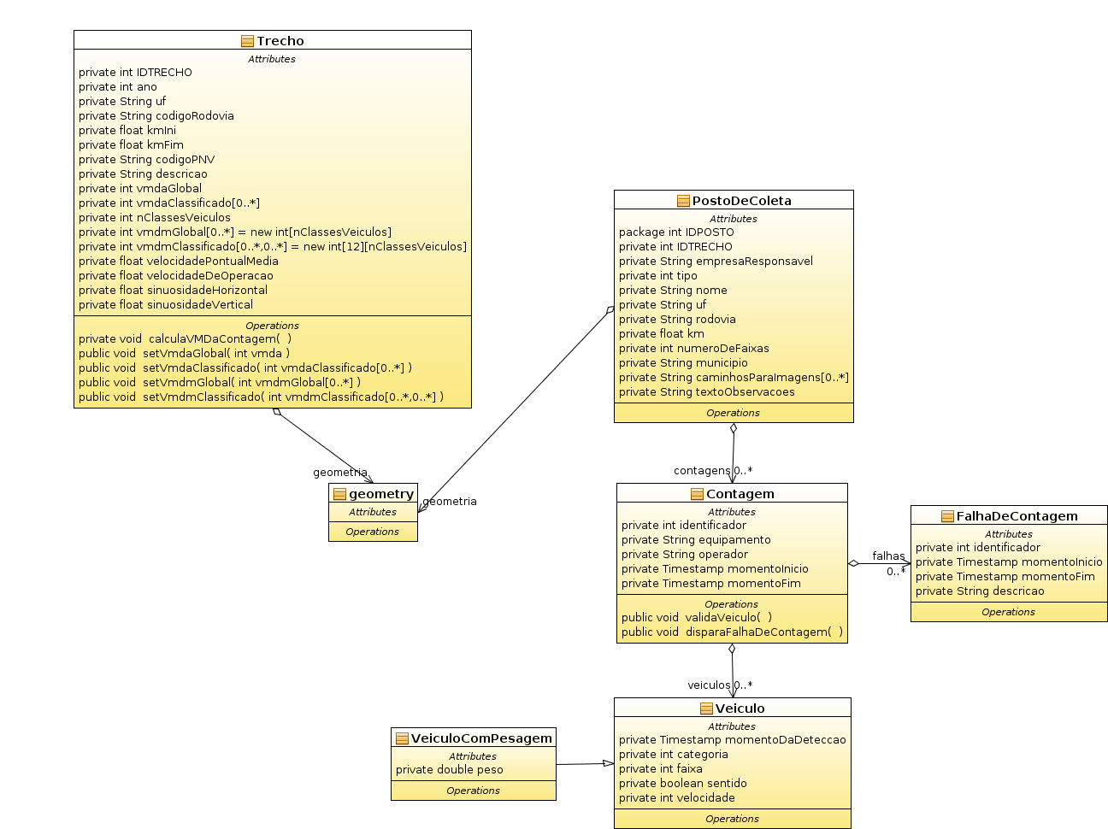Select the vmdmClassificado[0..*,0..*] attribute line
Viewport: 1108px width, 829px height.
pos(273,247)
